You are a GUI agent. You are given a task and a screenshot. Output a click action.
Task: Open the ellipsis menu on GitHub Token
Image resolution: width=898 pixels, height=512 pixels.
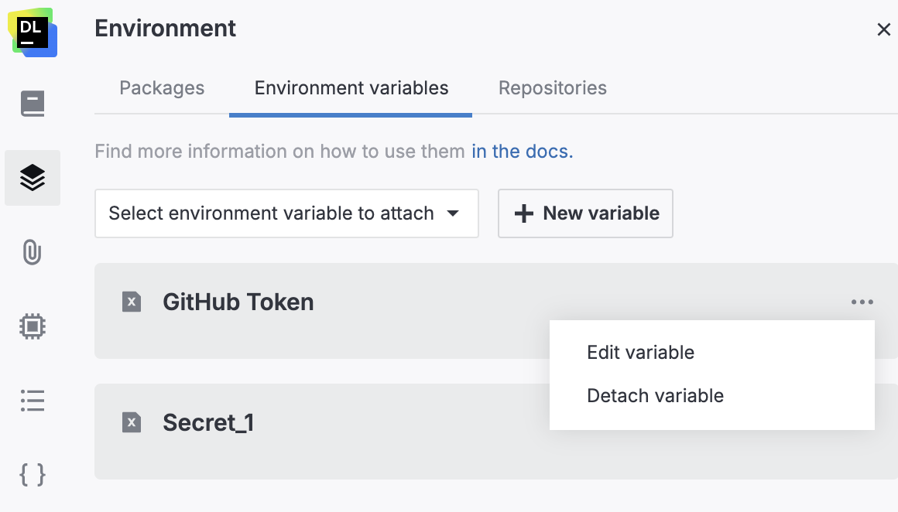click(862, 302)
